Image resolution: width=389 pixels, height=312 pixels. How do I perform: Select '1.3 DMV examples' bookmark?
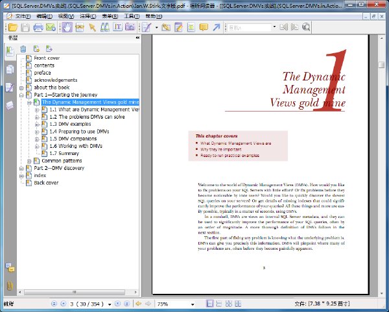[70, 124]
